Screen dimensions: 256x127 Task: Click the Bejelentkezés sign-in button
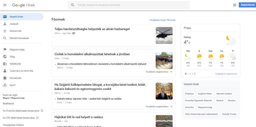click(248, 5)
